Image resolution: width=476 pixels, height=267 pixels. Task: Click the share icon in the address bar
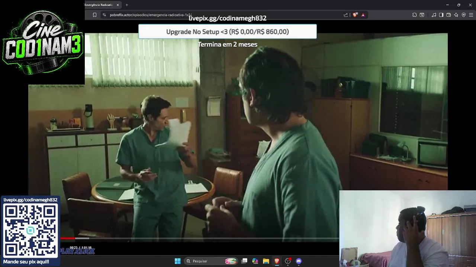coord(346,15)
